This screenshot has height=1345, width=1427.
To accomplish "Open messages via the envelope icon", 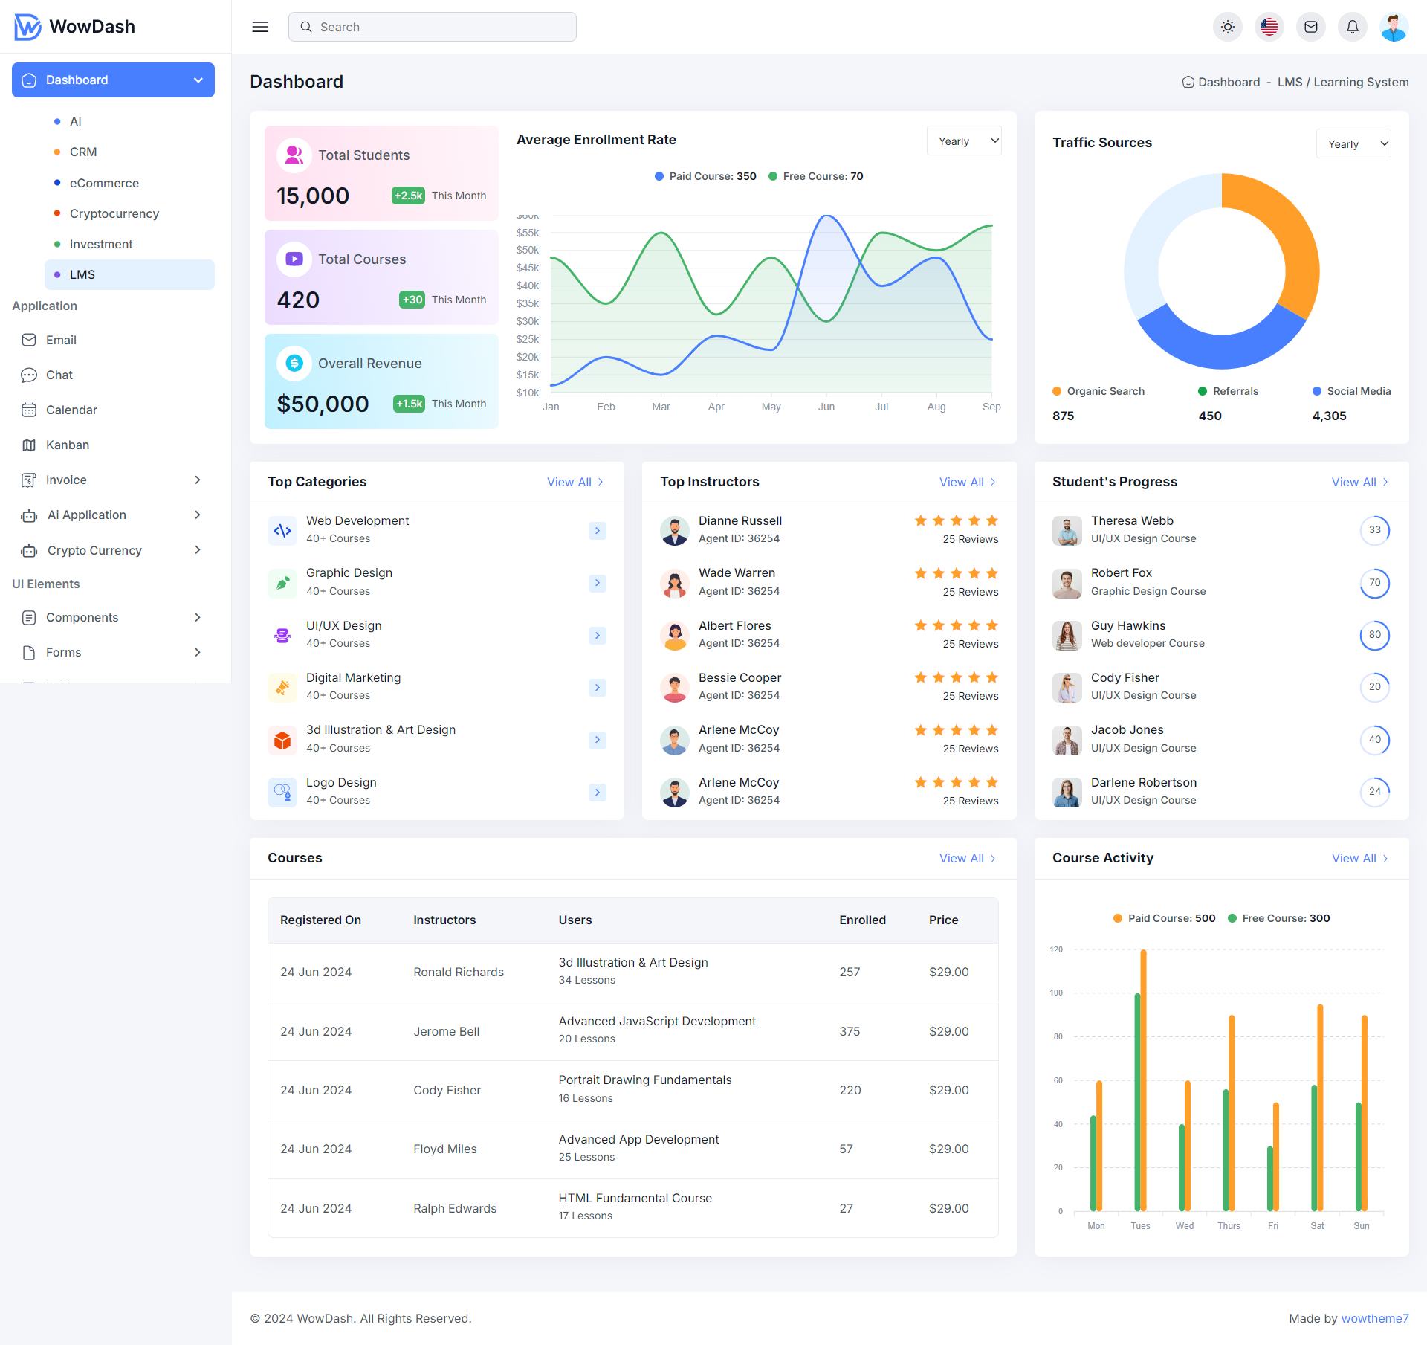I will (x=1311, y=27).
